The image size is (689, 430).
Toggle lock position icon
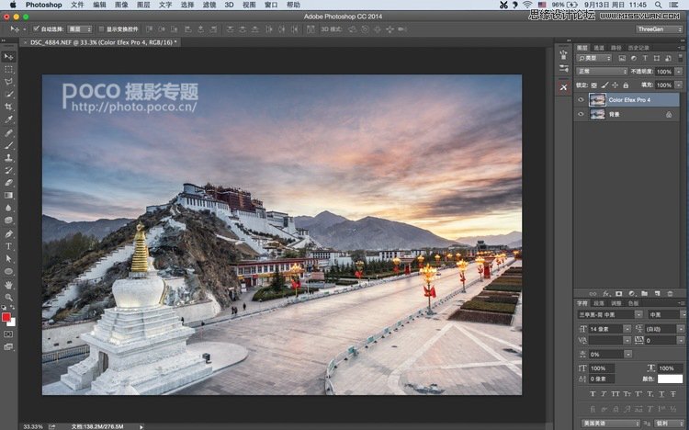click(616, 85)
